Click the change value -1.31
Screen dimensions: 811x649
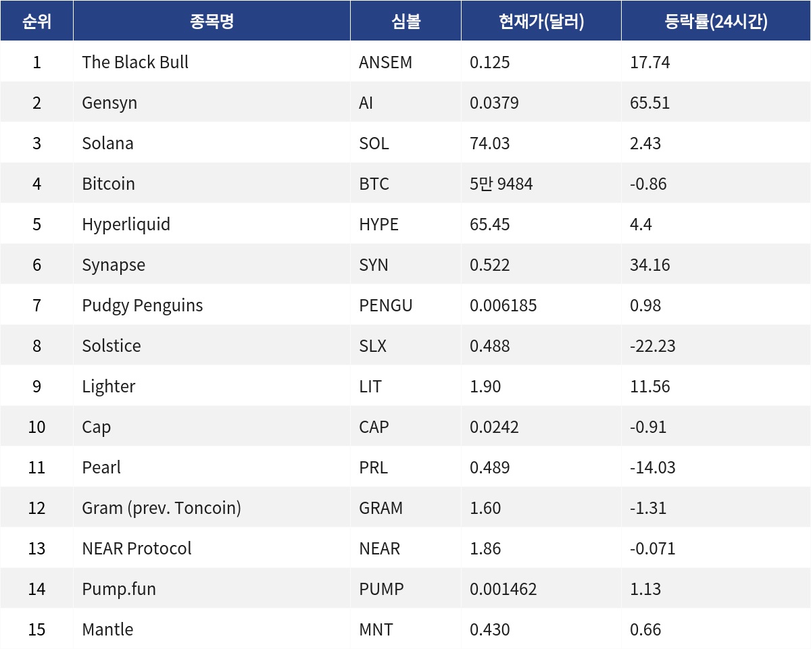648,508
